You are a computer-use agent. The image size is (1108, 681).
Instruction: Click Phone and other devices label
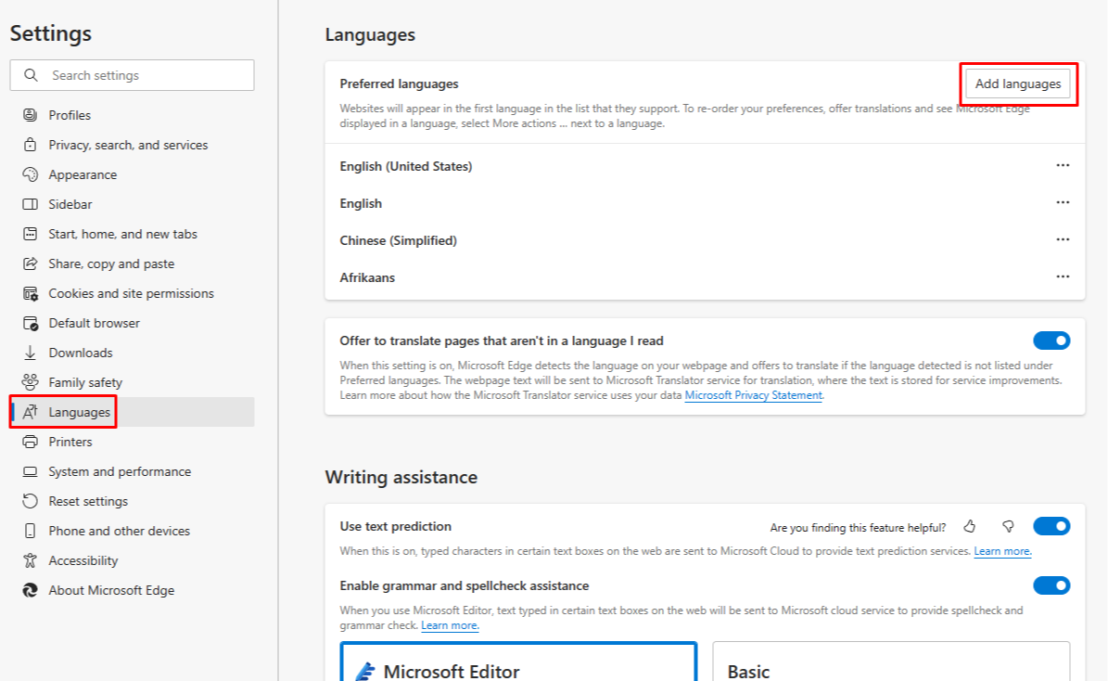click(x=119, y=531)
